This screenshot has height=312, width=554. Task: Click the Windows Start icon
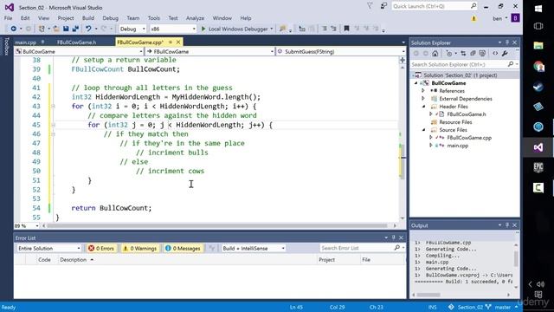(x=538, y=9)
